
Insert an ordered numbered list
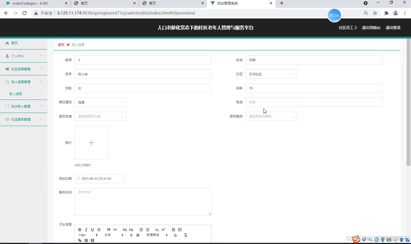coord(141,229)
